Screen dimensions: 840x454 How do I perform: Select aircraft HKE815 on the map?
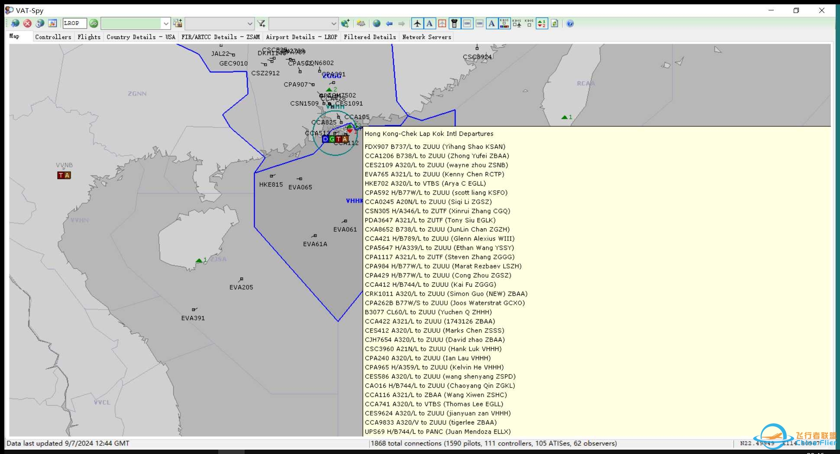271,184
